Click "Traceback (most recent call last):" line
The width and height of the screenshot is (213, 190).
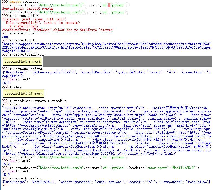click(x=34, y=19)
